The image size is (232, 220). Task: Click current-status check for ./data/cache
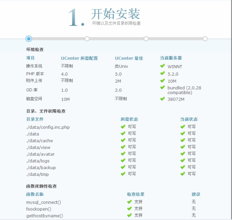pyautogui.click(x=183, y=140)
